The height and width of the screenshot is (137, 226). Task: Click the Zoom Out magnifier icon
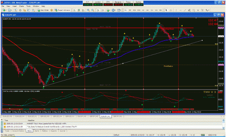pyautogui.click(x=93, y=10)
